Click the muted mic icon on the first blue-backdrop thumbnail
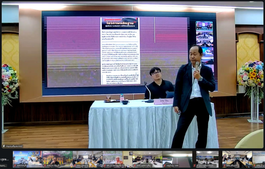 [x=15, y=165]
